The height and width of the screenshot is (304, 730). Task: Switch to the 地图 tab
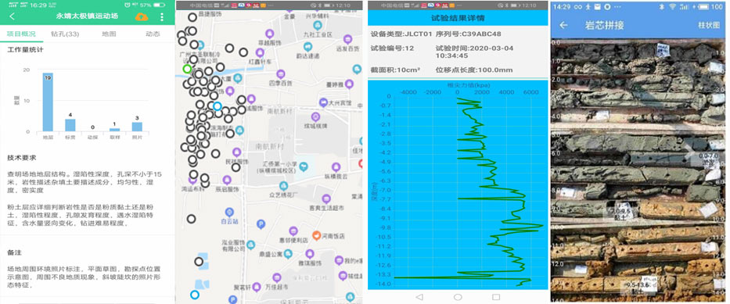tap(109, 34)
